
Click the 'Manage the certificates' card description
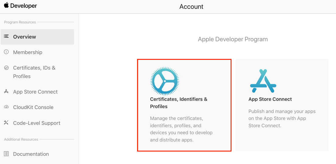tap(181, 129)
